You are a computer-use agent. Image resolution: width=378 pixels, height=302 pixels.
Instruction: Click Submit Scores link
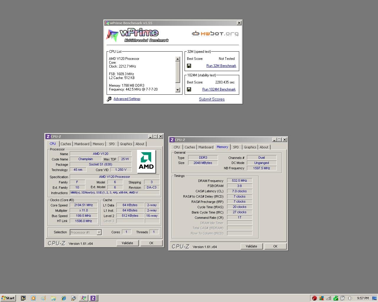pyautogui.click(x=212, y=99)
